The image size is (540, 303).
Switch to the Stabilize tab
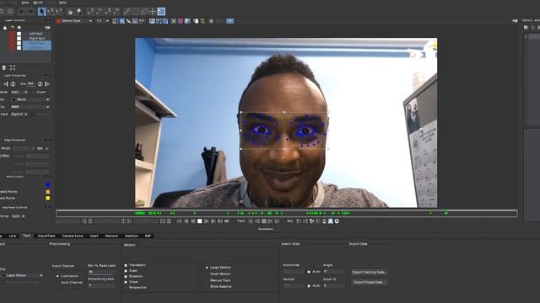pyautogui.click(x=132, y=236)
